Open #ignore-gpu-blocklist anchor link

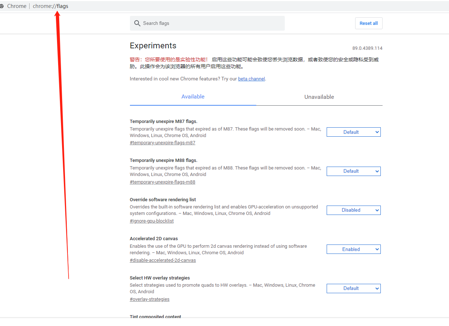[x=152, y=221]
